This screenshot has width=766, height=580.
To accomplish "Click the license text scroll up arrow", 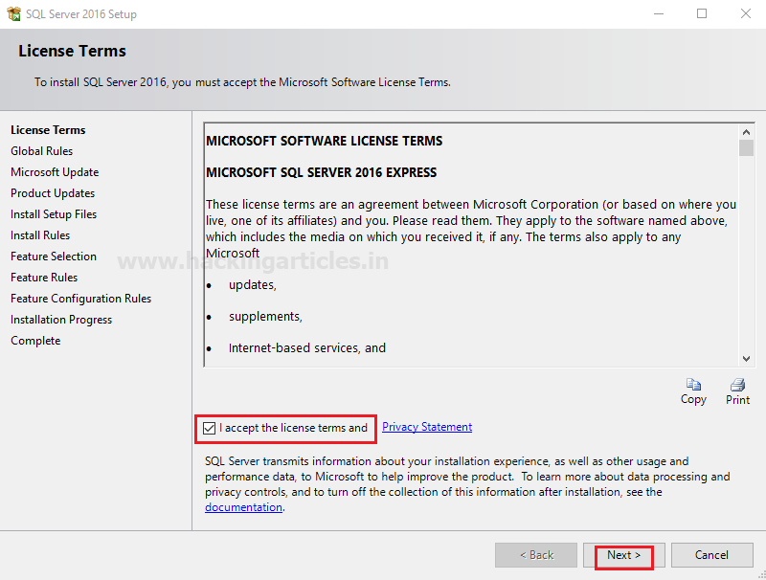I will (x=746, y=132).
